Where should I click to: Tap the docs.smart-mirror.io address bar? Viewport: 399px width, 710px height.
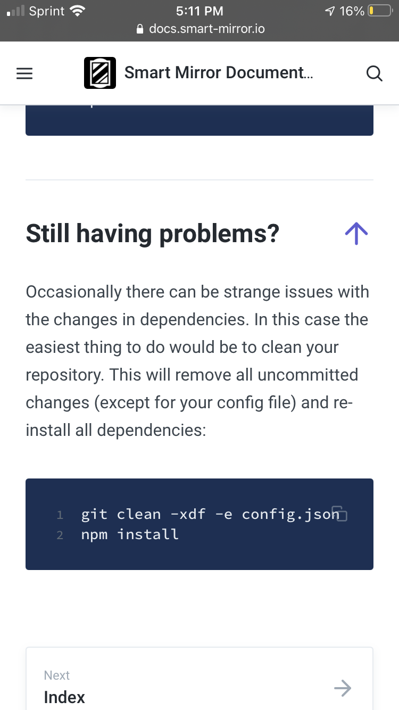[206, 29]
